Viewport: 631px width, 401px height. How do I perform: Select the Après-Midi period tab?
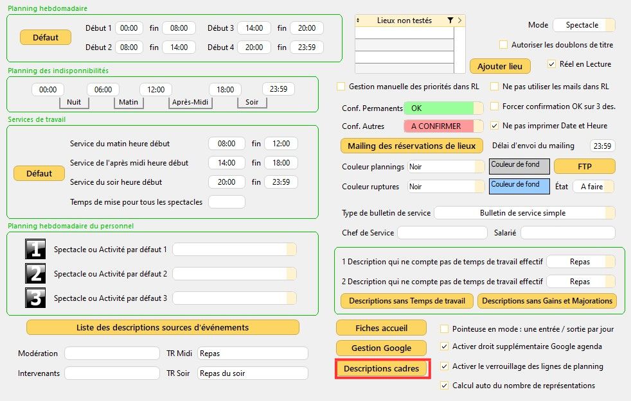[191, 102]
